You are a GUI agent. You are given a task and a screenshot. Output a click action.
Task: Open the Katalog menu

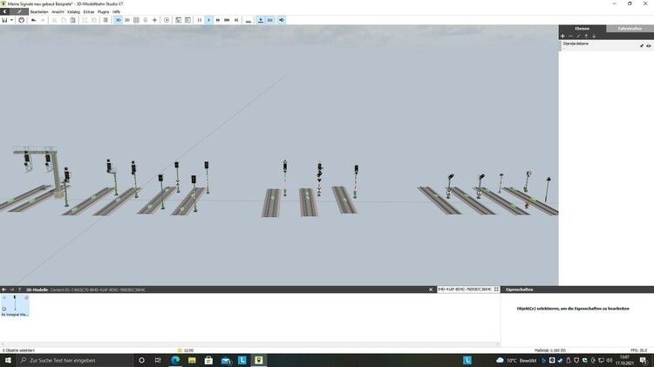point(73,12)
